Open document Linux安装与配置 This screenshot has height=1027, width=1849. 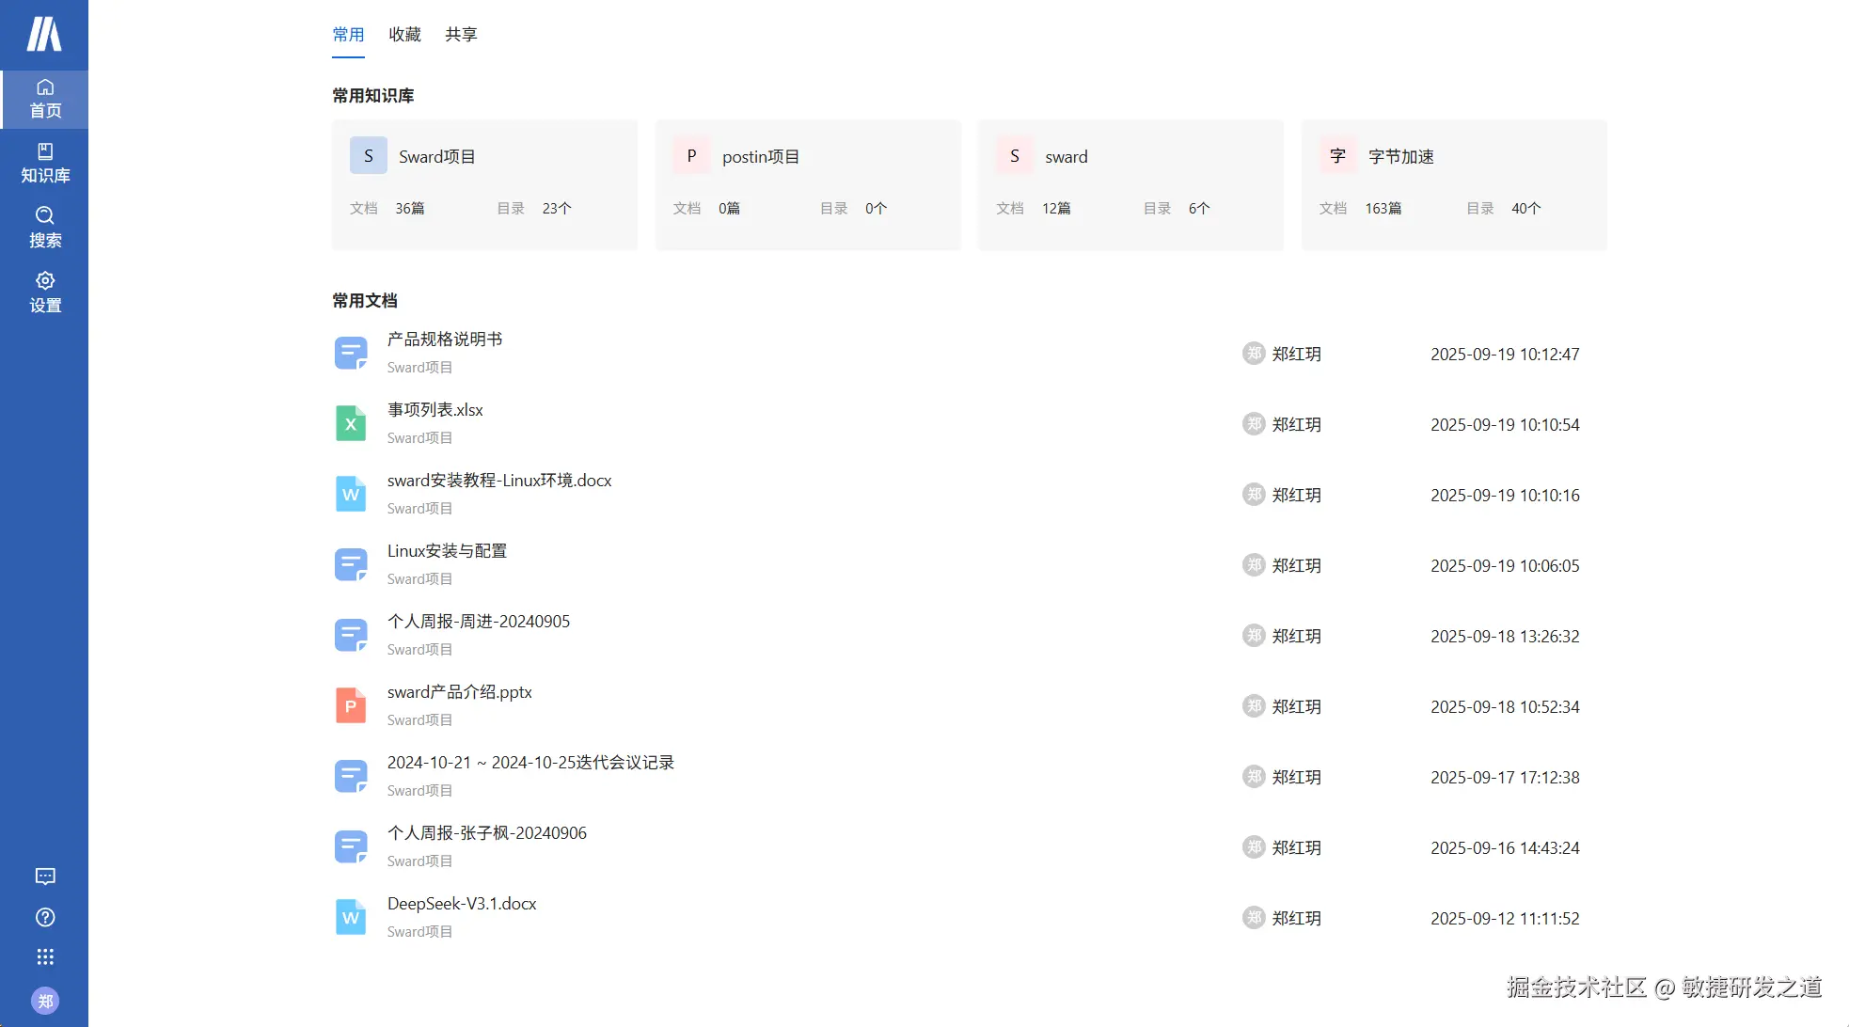point(447,551)
